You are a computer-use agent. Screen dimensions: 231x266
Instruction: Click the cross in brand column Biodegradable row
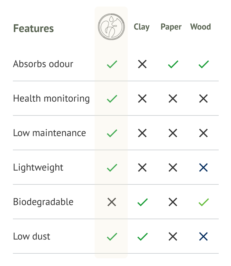[112, 202]
